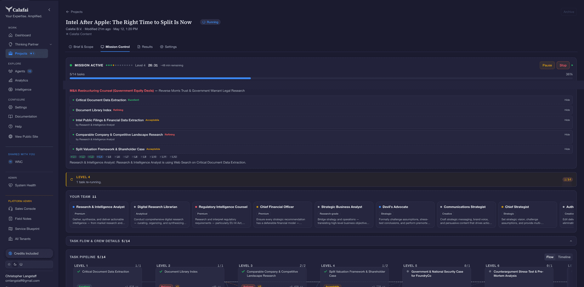Open Field Notes in sidebar

click(x=23, y=219)
